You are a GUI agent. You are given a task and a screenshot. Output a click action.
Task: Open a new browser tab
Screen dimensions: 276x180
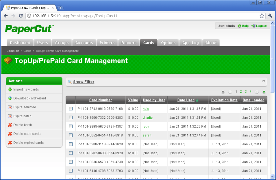coord(60,8)
